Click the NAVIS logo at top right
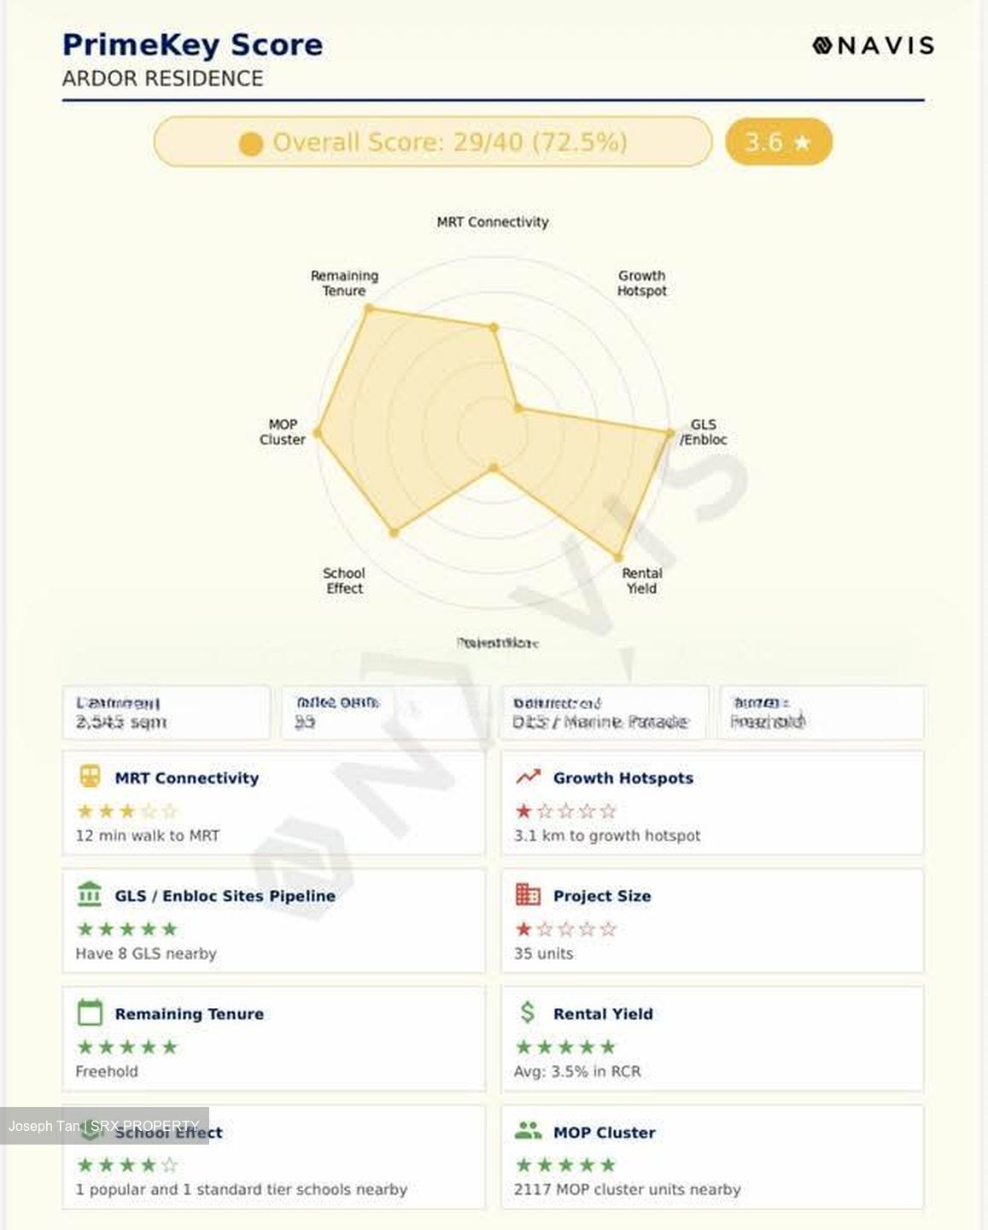The height and width of the screenshot is (1230, 988). [873, 45]
